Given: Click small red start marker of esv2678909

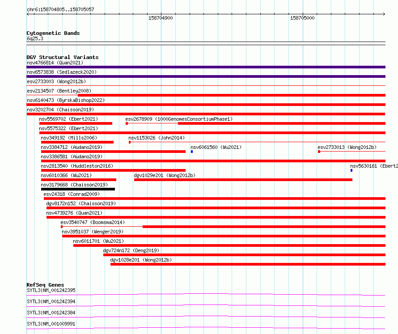Looking at the screenshot, I should (127, 123).
